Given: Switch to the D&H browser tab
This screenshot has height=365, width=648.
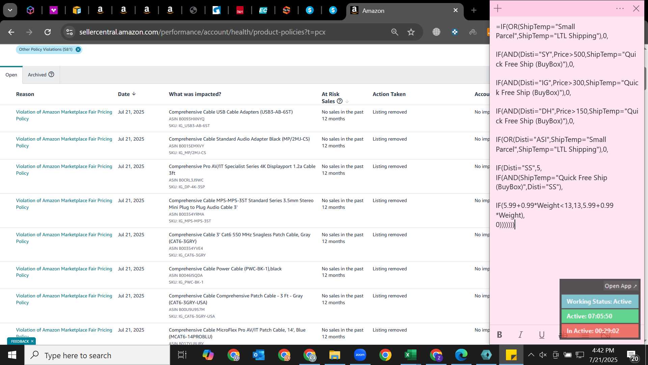Looking at the screenshot, I should click(240, 10).
